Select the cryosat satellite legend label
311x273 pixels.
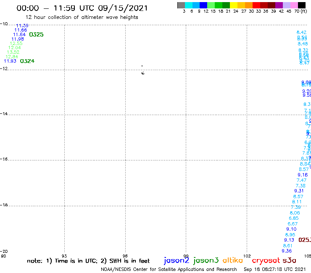(x=266, y=261)
